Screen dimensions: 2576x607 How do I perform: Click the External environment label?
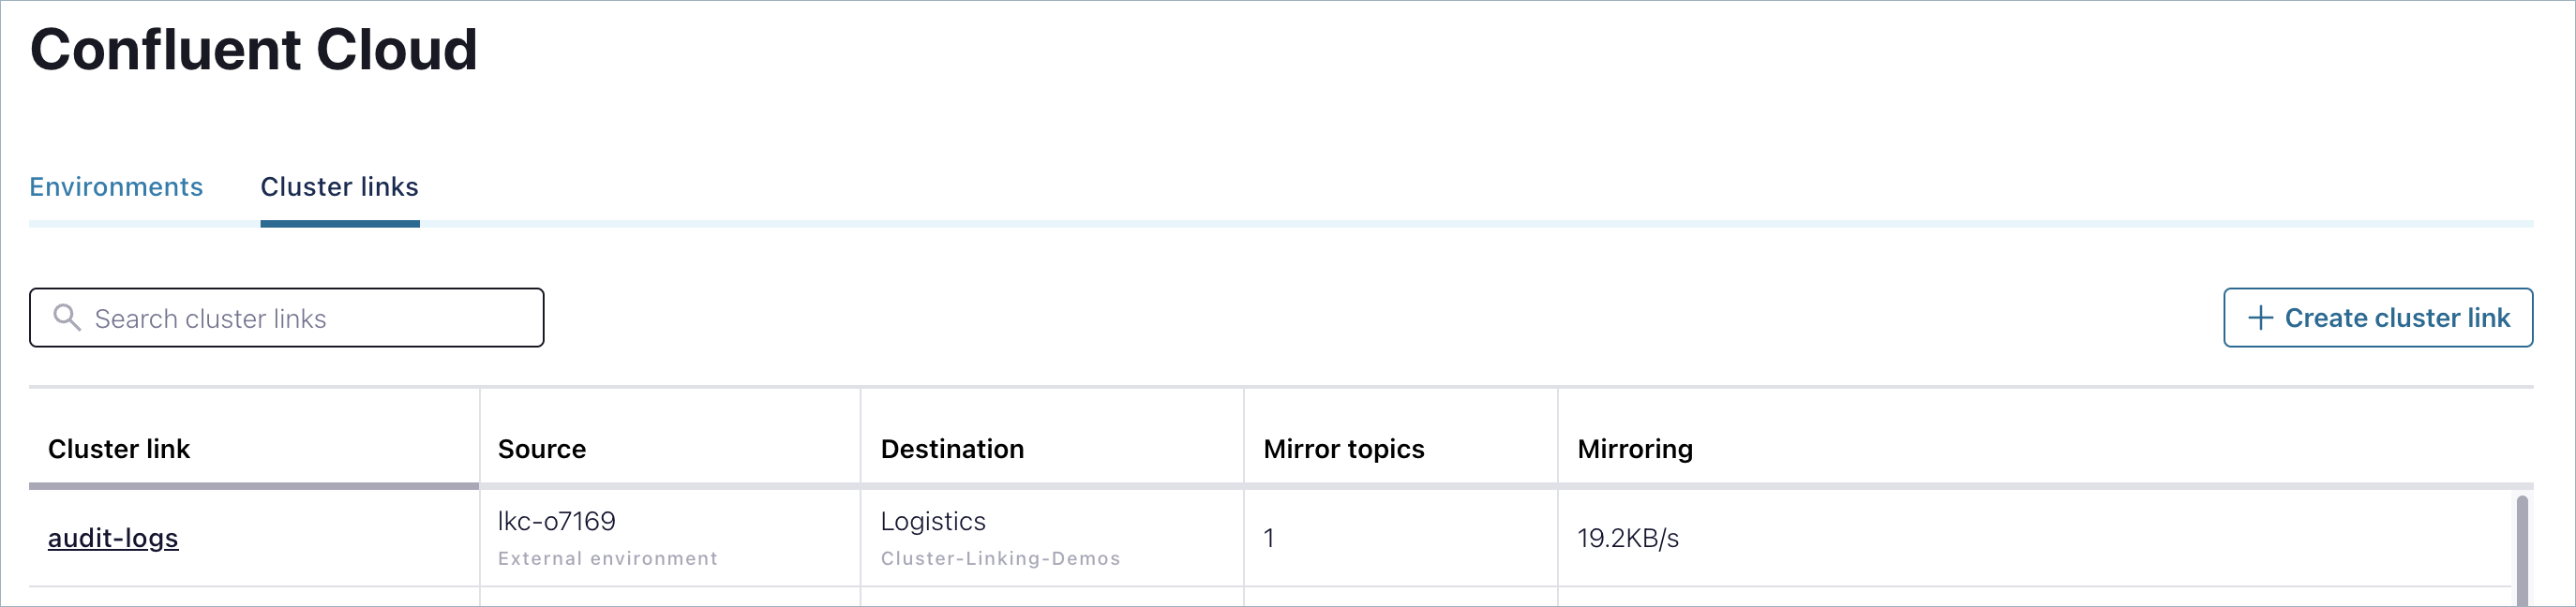tap(607, 558)
